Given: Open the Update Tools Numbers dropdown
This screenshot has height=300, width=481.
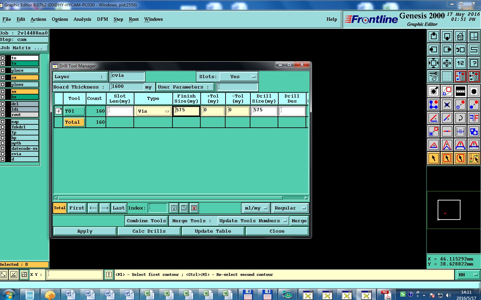Looking at the screenshot, I should (253, 221).
